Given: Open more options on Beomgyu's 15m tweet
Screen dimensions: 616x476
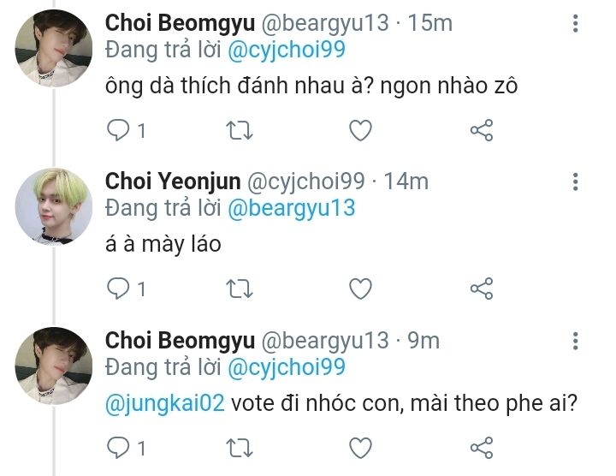Looking at the screenshot, I should tap(575, 23).
